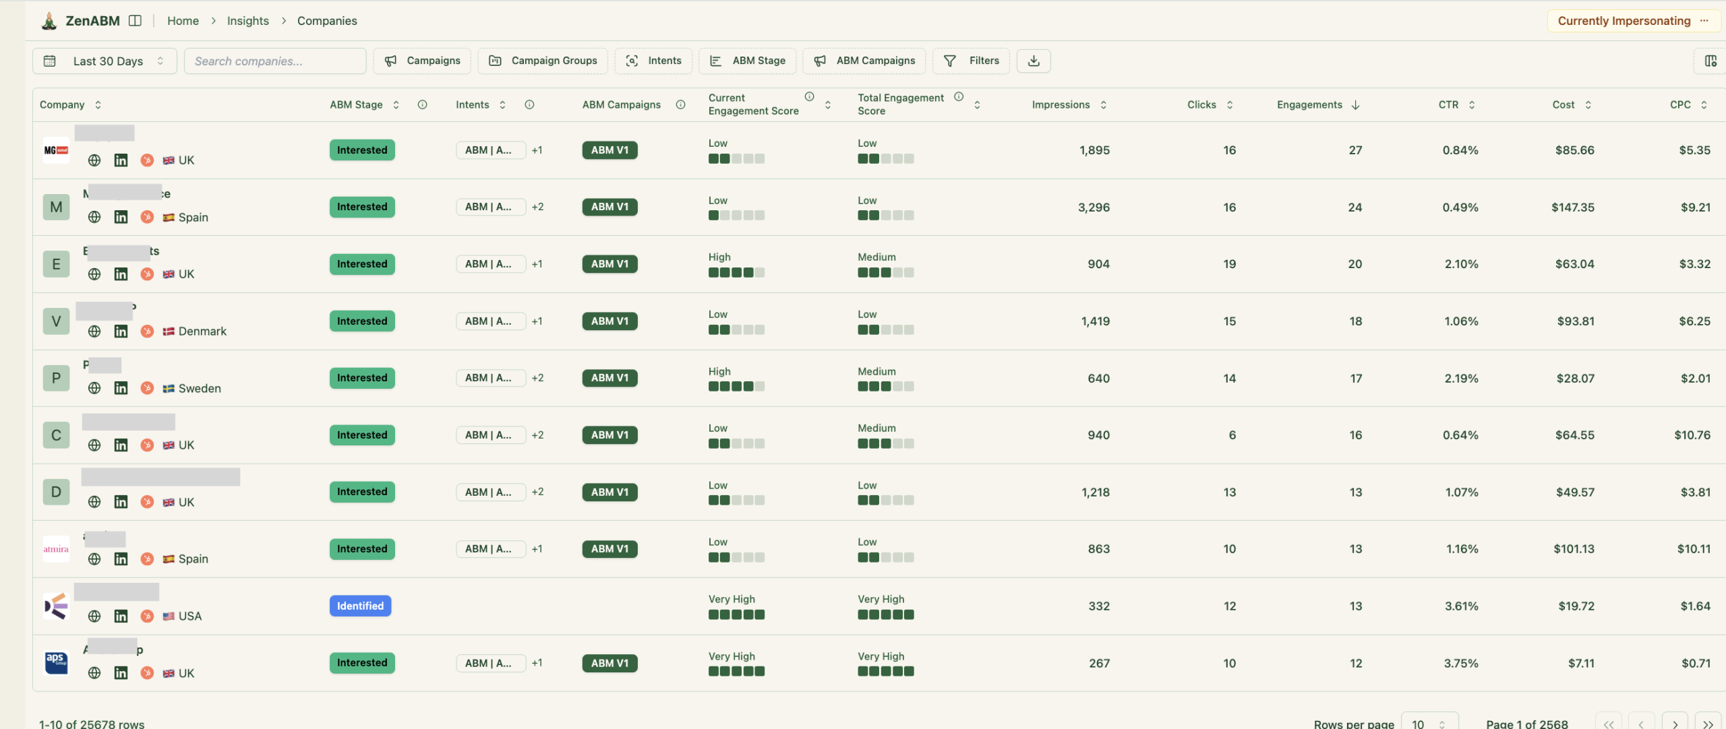Image resolution: width=1726 pixels, height=729 pixels.
Task: Click the panel toggle icon beside ZenABM
Action: (x=135, y=20)
